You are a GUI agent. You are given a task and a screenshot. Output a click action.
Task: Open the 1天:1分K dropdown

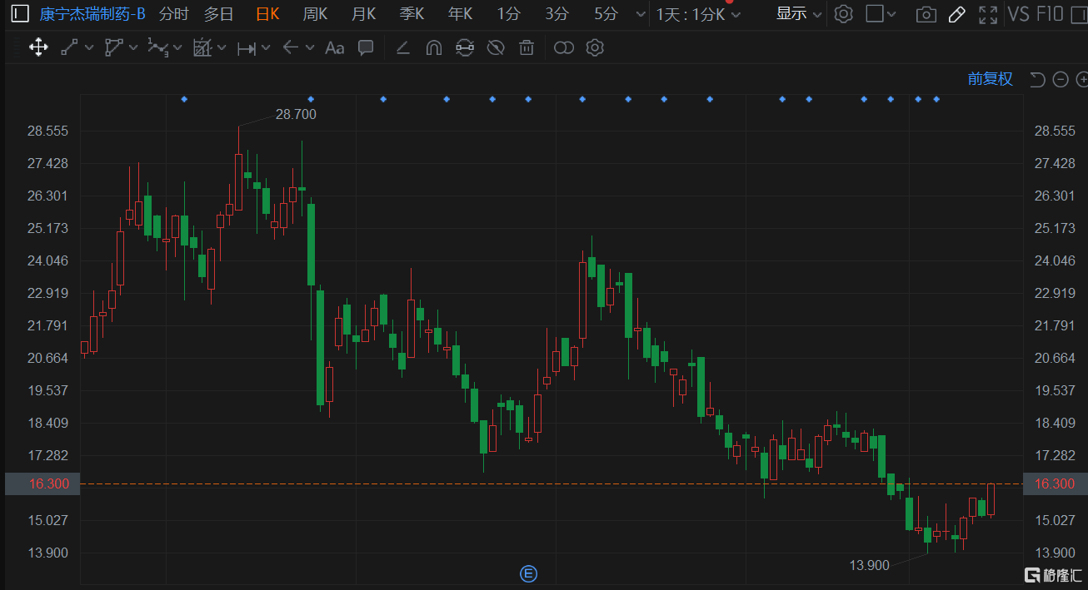coord(698,14)
